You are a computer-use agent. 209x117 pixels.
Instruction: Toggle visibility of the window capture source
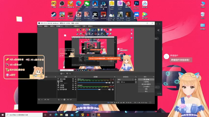click(x=73, y=79)
